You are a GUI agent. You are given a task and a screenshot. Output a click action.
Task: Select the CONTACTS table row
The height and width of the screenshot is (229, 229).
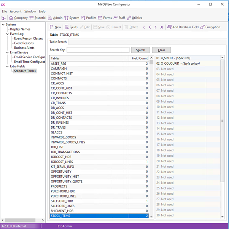[x=99, y=78]
